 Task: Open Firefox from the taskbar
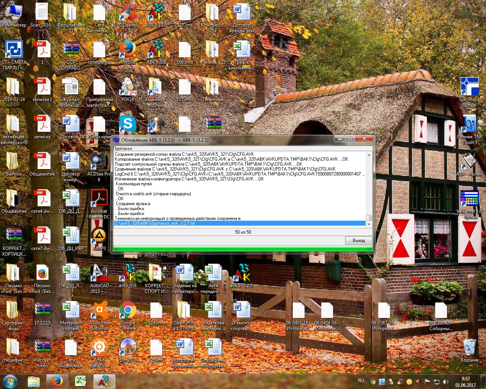coord(57,381)
